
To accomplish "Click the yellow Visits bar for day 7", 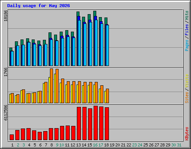I will tap(44, 93).
